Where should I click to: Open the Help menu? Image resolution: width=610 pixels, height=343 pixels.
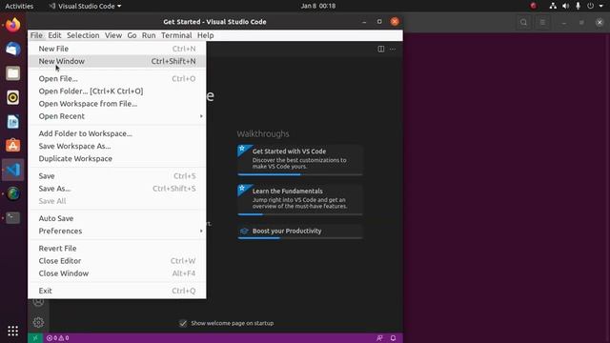point(206,35)
